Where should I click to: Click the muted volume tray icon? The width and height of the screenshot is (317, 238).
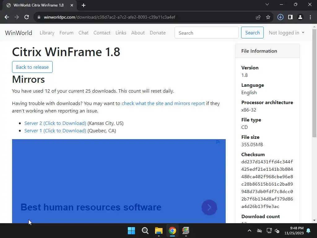pyautogui.click(x=277, y=231)
